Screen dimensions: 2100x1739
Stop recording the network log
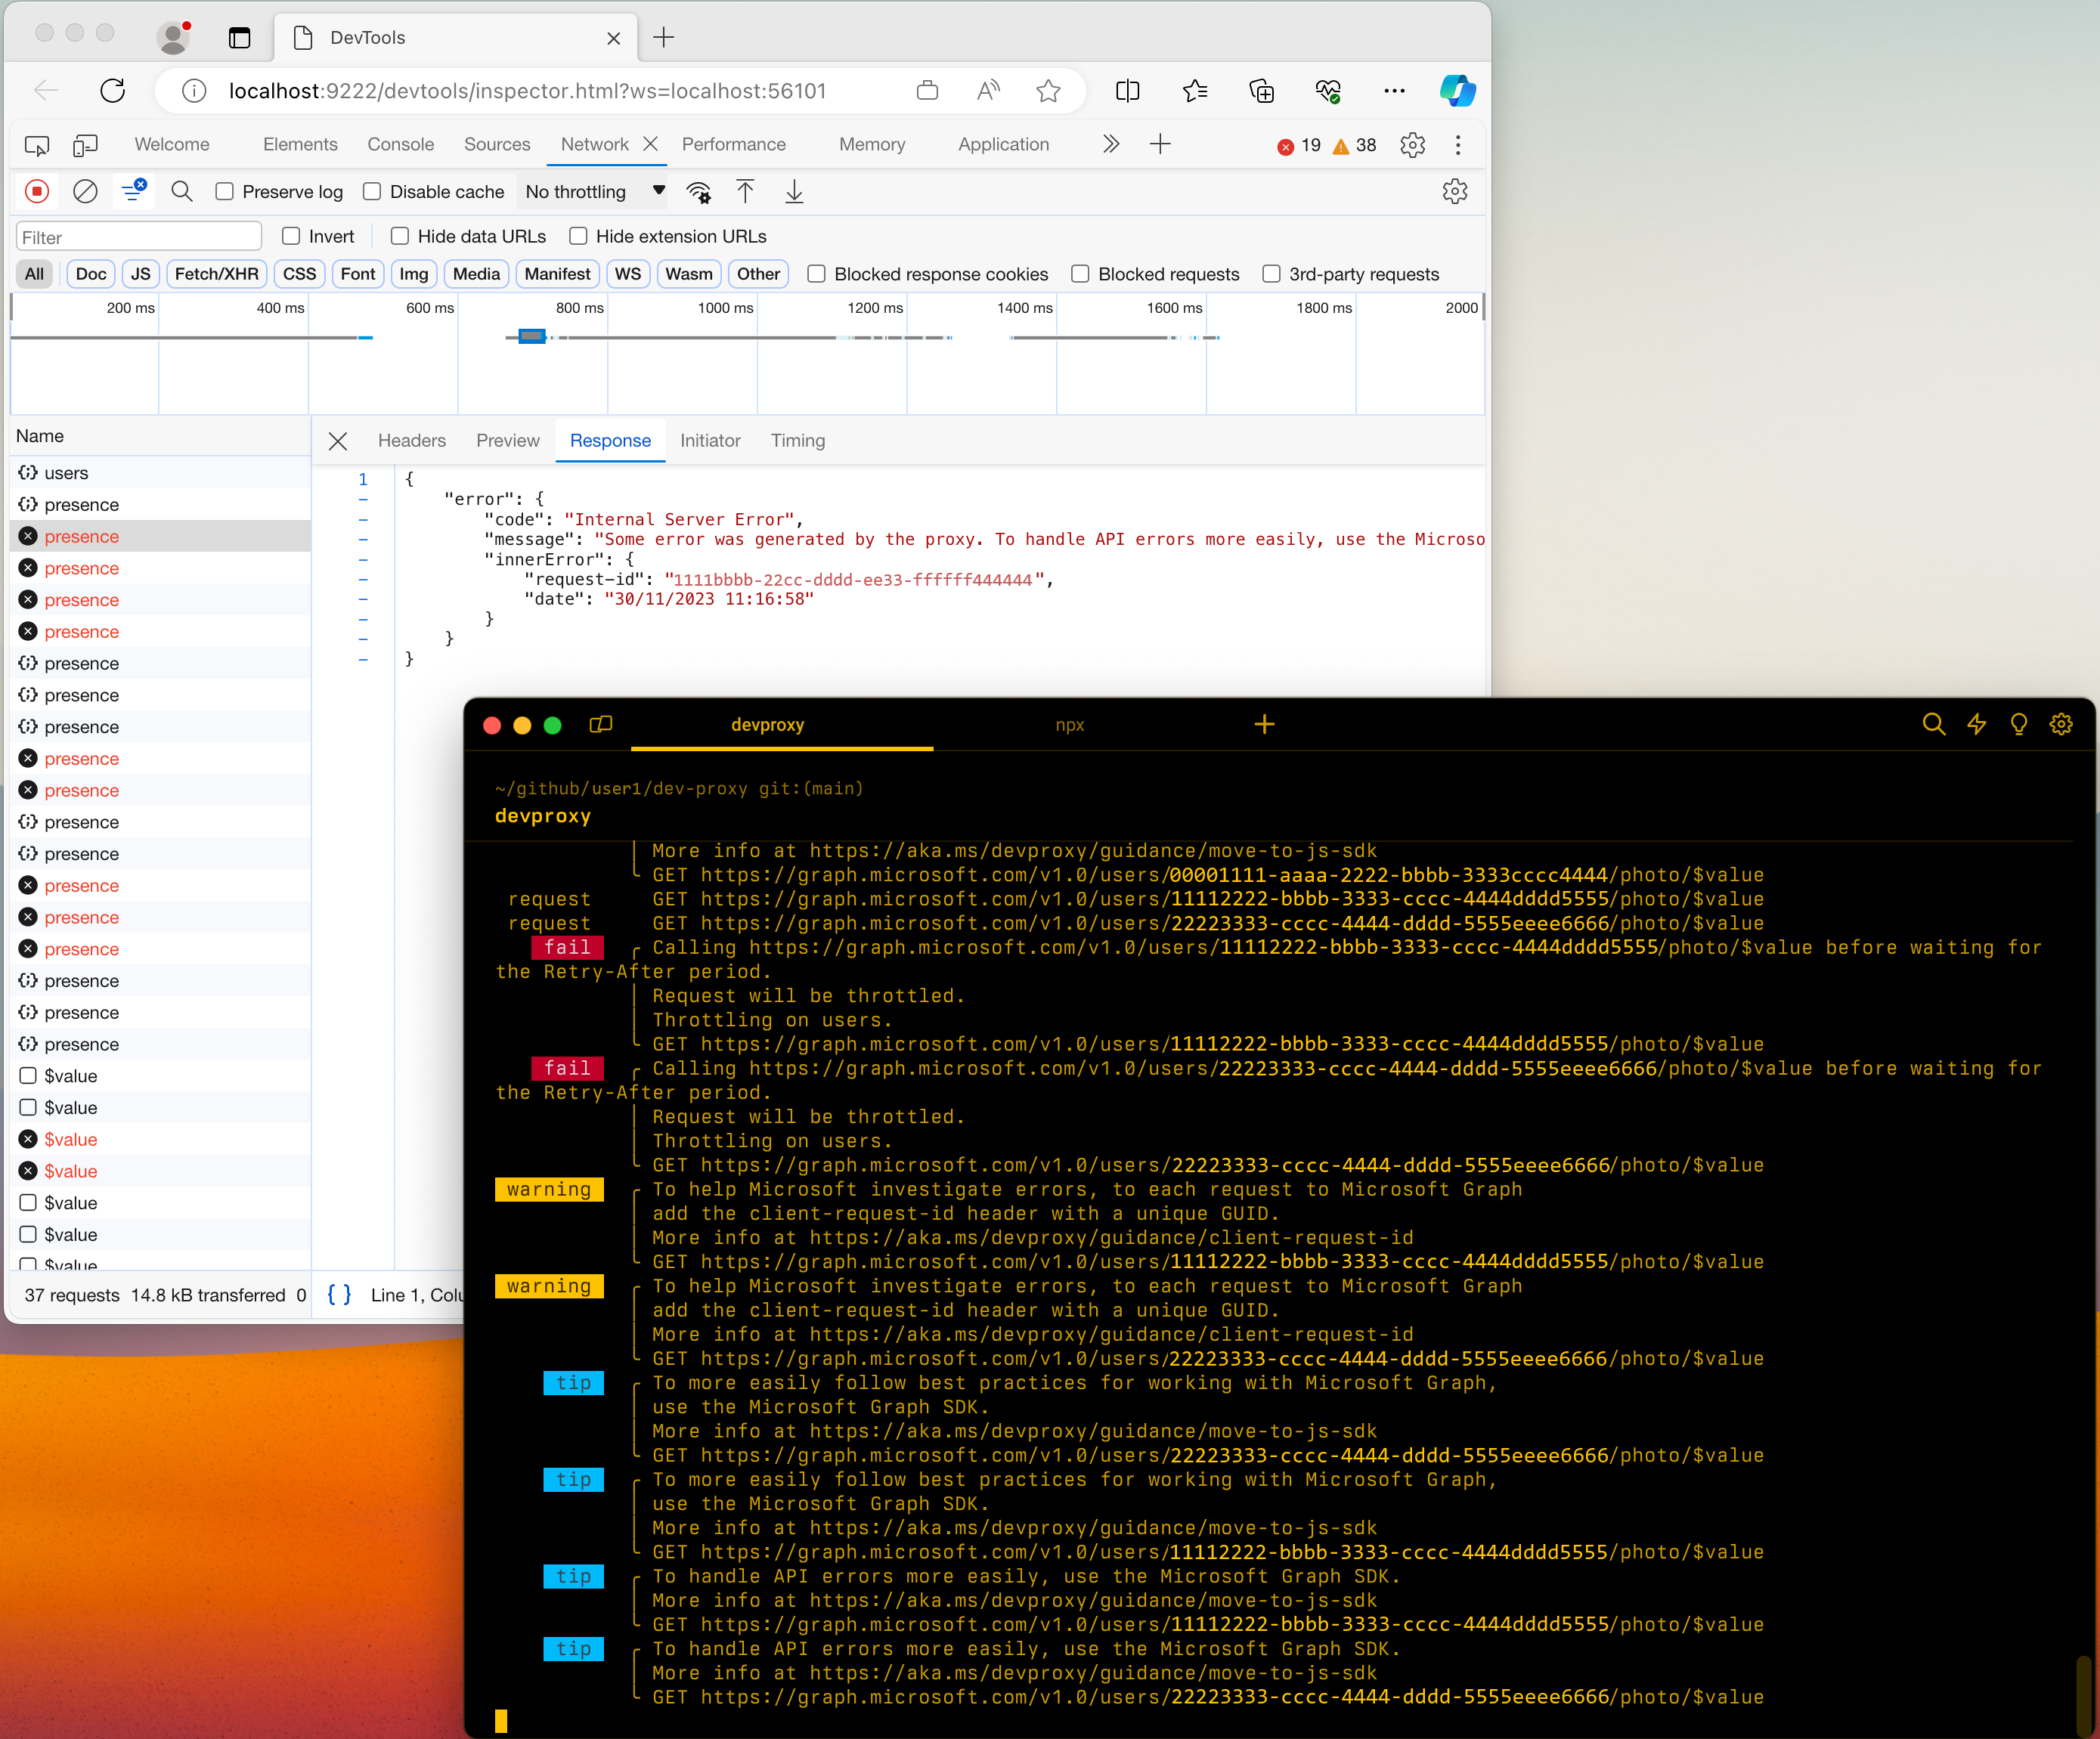(x=37, y=191)
